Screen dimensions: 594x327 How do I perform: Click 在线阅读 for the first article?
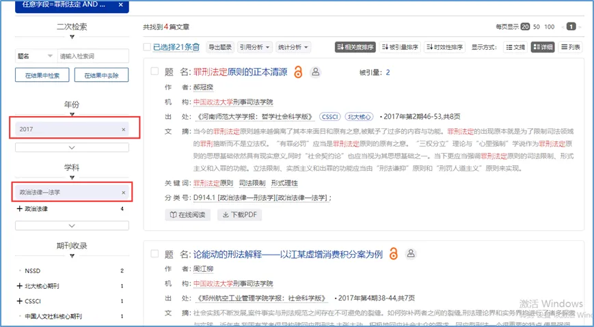coord(187,215)
